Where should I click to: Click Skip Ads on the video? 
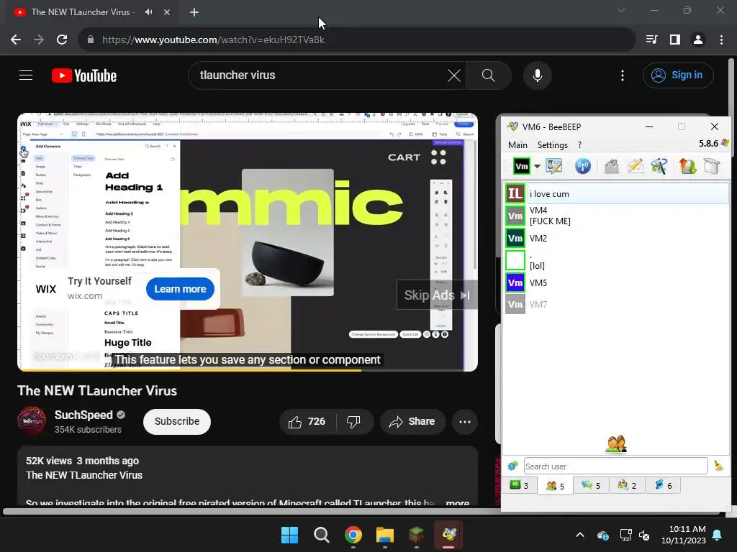pyautogui.click(x=437, y=295)
